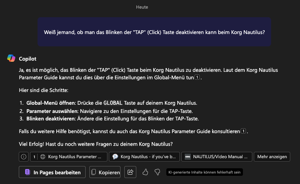Image resolution: width=300 pixels, height=184 pixels.
Task: Open the Korg Nautilus Parameter source link
Action: tap(69, 157)
